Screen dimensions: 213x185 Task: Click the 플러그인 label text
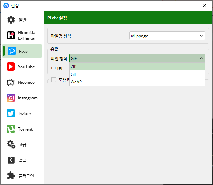26,176
